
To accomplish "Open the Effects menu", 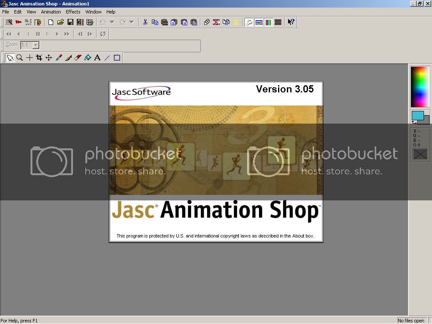I will pos(73,12).
